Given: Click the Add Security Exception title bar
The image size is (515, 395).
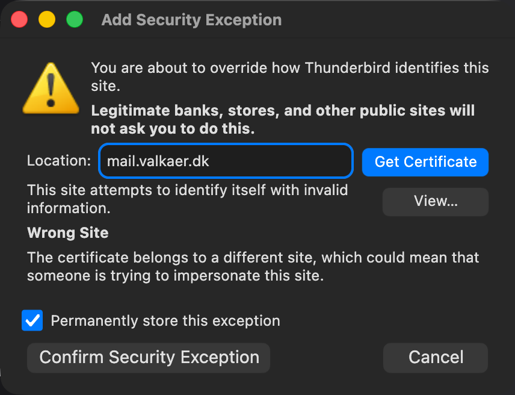Looking at the screenshot, I should (191, 20).
